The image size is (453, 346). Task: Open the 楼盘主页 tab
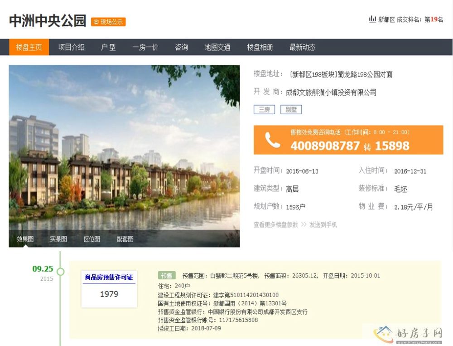(29, 47)
